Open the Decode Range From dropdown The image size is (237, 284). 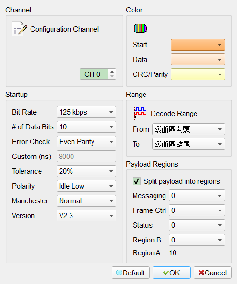(x=188, y=129)
